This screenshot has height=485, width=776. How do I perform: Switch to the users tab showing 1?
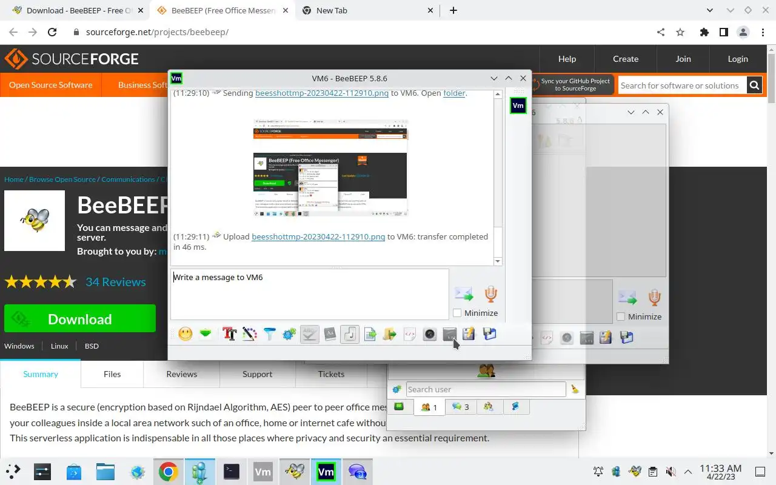click(x=429, y=407)
